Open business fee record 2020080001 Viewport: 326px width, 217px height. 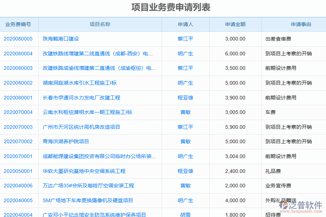(18, 98)
